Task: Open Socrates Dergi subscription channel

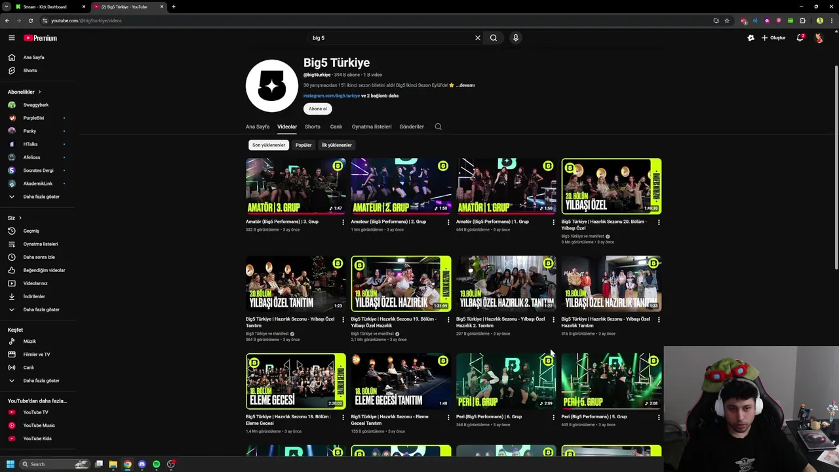Action: coord(38,170)
